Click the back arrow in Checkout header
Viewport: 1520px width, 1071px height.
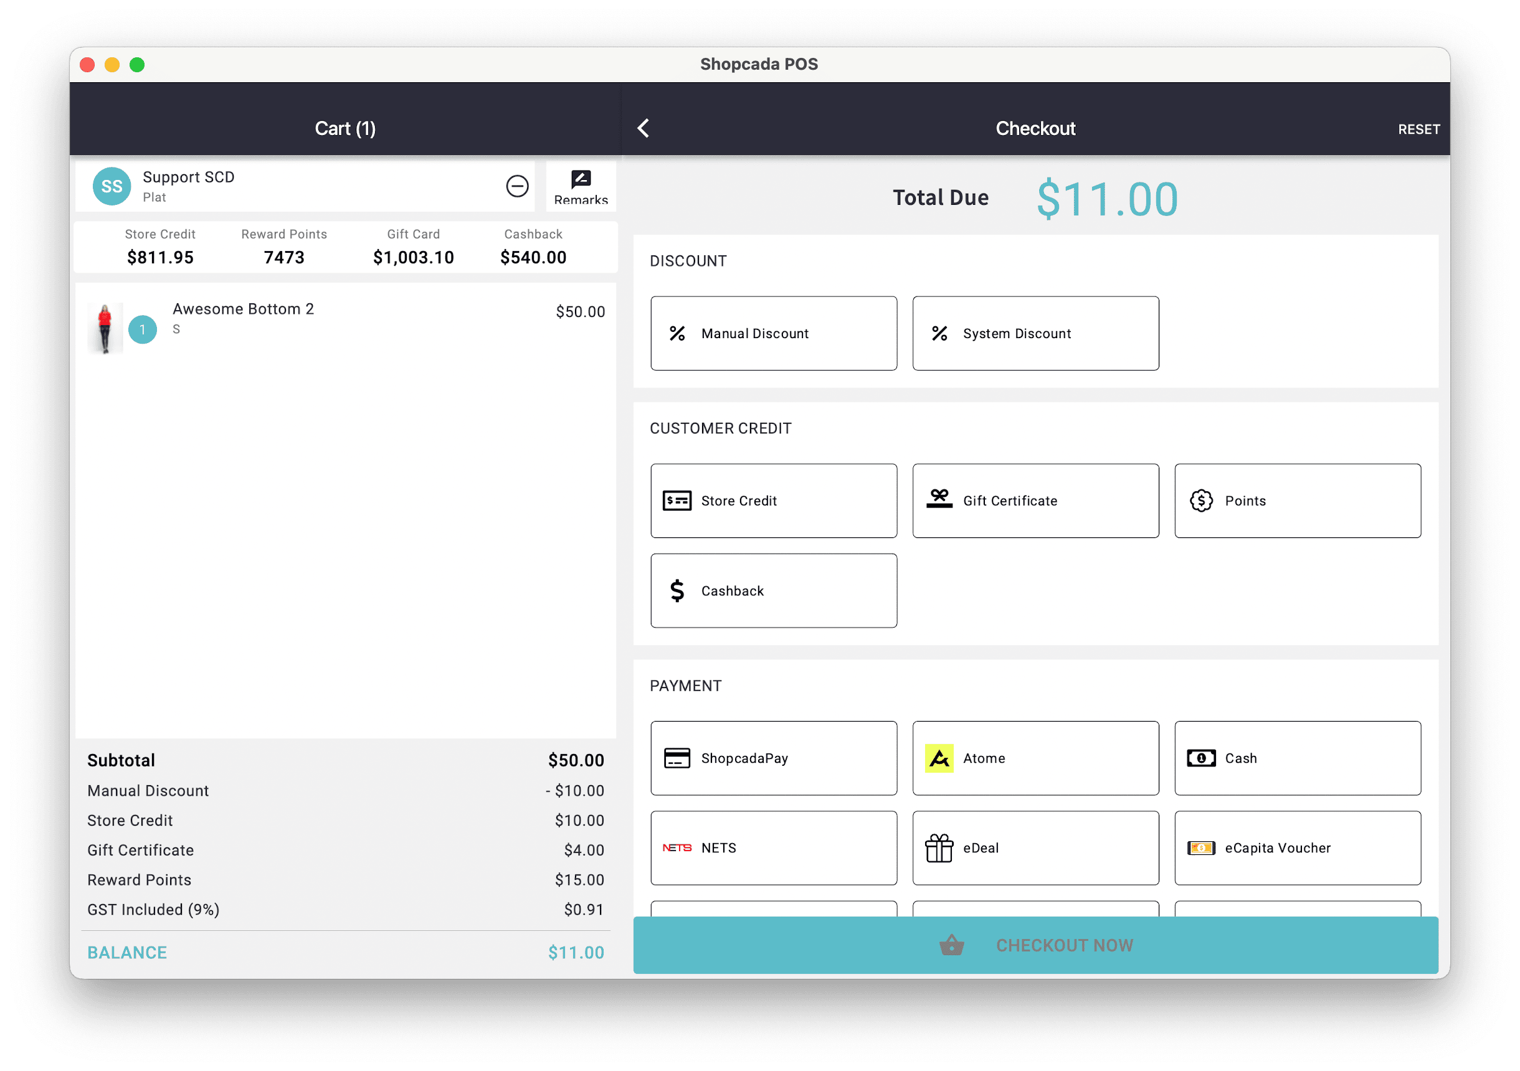643,128
